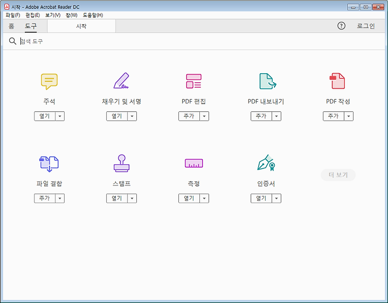388x303 pixels.
Task: Click 추가 button under PDF 내보내기
Action: click(261, 116)
